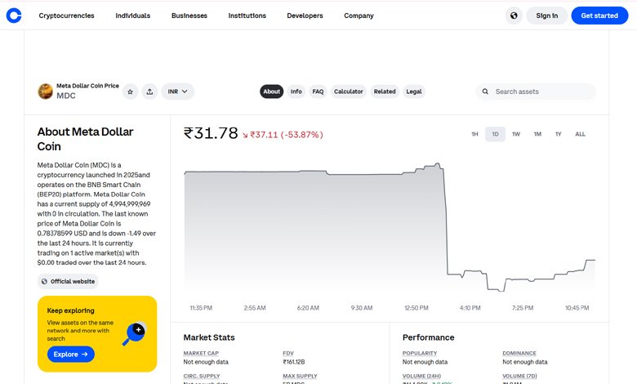
Task: Click the MARKET CAP label
Action: point(201,353)
